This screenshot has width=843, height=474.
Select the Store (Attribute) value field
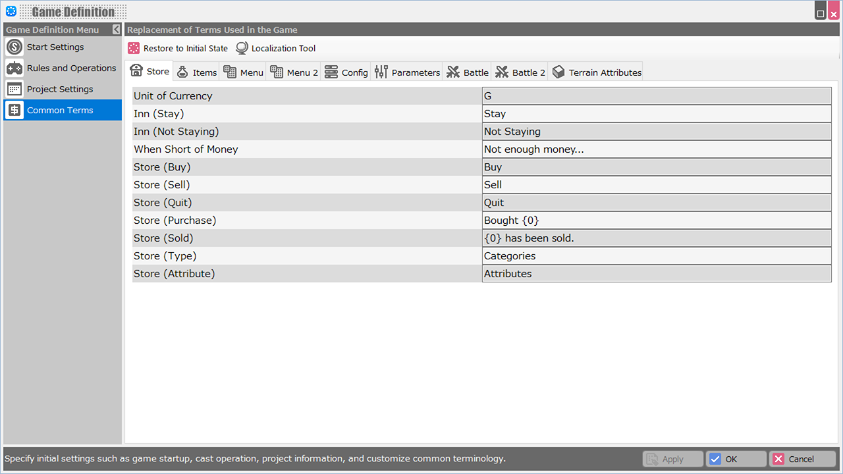pyautogui.click(x=656, y=274)
